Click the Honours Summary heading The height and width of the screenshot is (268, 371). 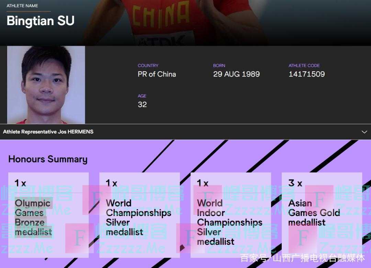tap(48, 159)
